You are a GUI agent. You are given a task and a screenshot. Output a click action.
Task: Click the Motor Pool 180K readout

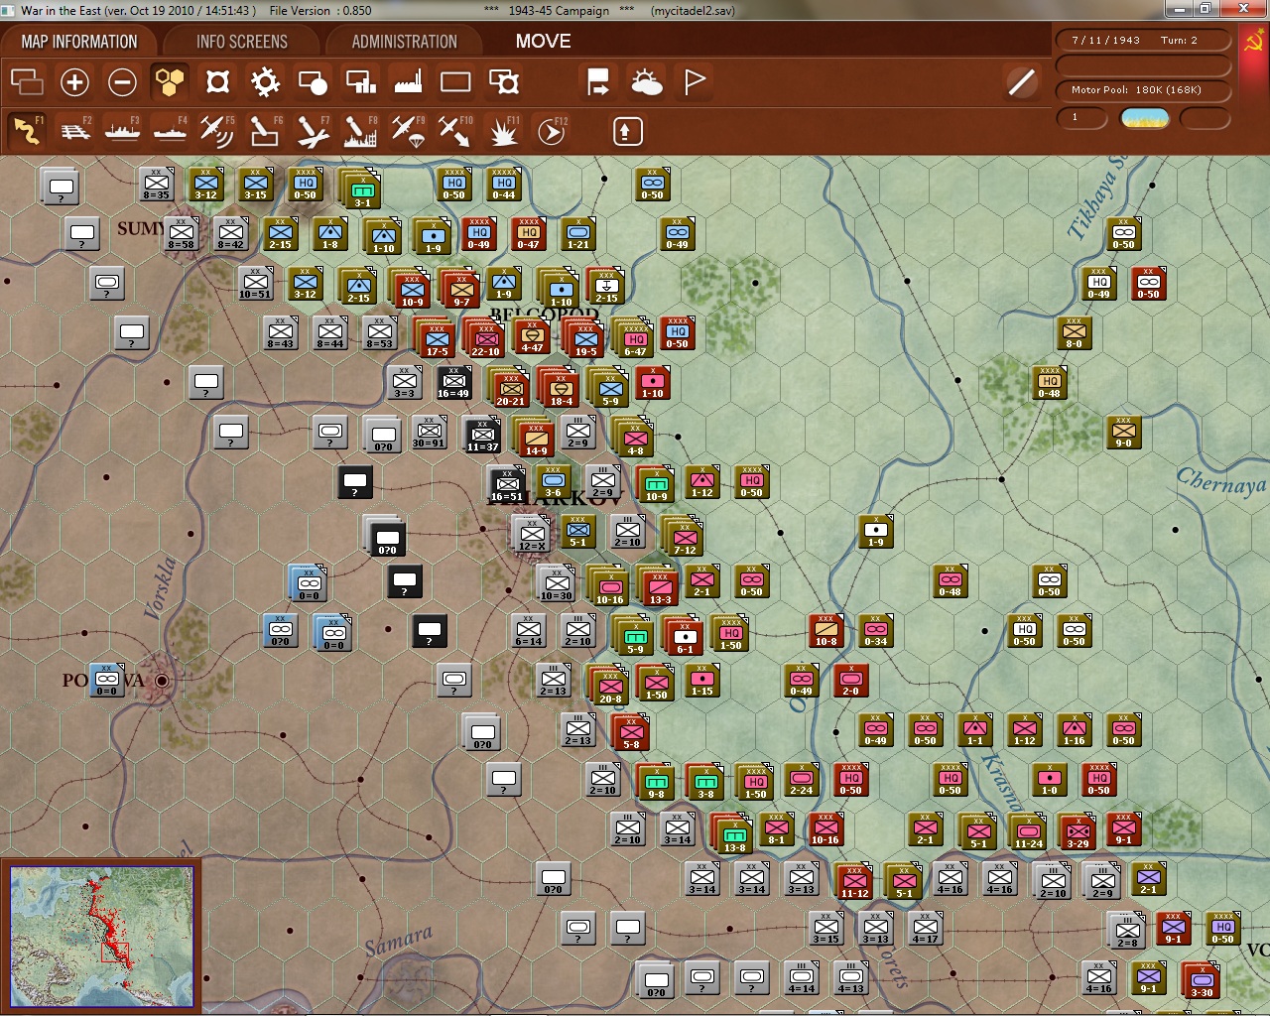pyautogui.click(x=1144, y=90)
